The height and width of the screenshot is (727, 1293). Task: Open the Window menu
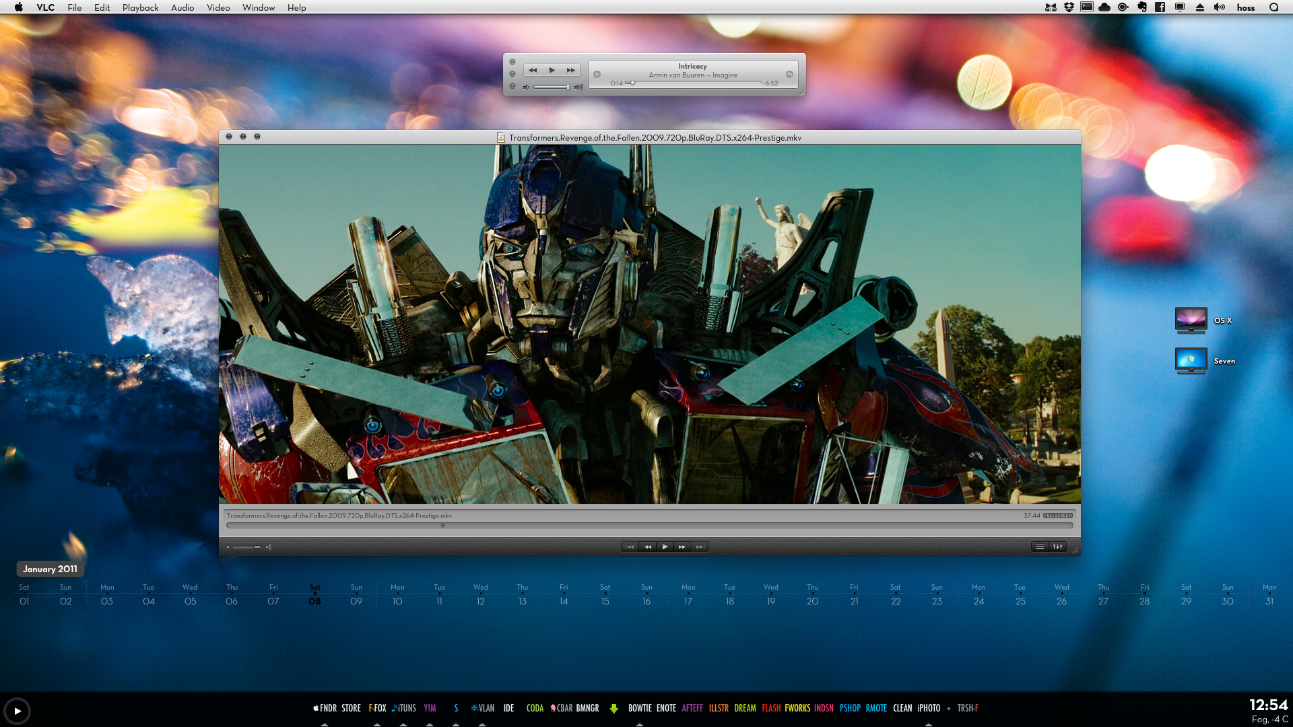point(259,7)
